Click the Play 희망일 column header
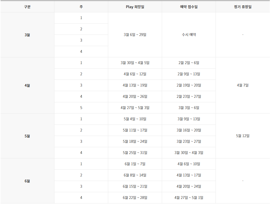270x204 pixels. [135, 7]
